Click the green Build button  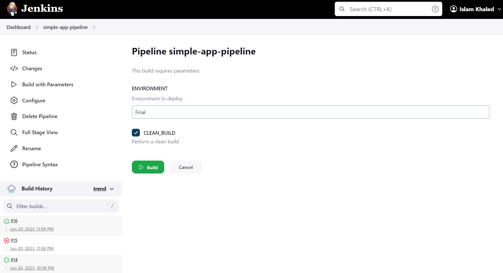[x=148, y=167]
